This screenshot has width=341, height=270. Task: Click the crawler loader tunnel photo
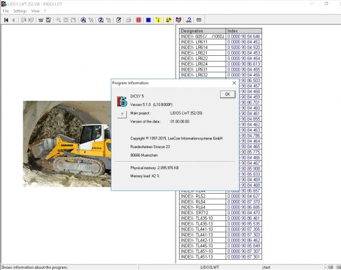pyautogui.click(x=67, y=144)
